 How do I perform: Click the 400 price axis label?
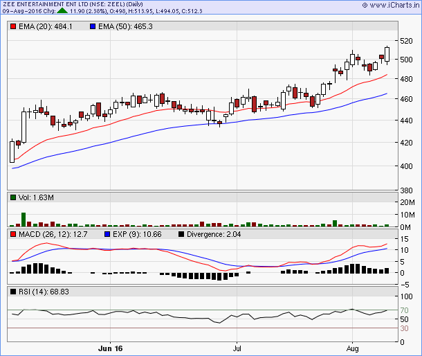(x=406, y=166)
